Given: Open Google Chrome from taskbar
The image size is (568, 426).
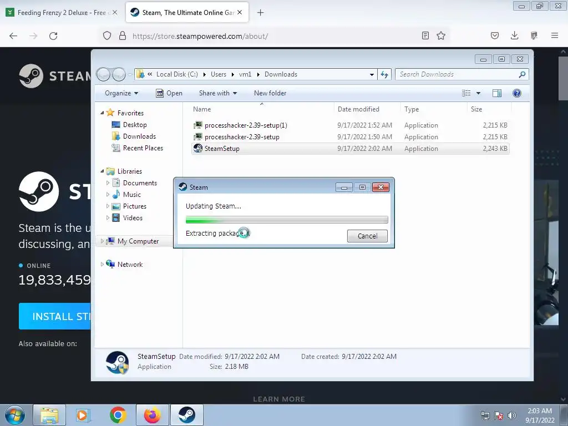Looking at the screenshot, I should coord(118,415).
